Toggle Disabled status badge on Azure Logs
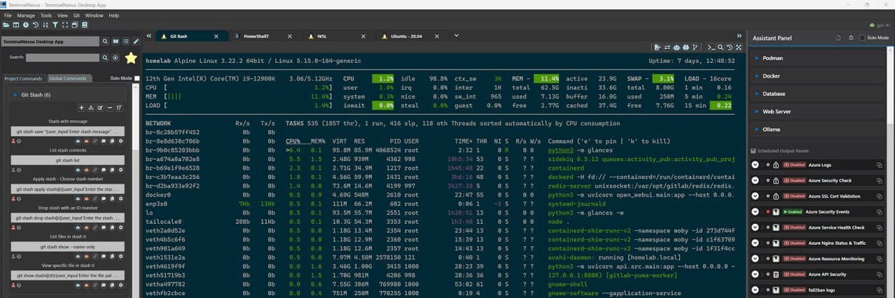This screenshot has height=298, width=895. click(794, 165)
